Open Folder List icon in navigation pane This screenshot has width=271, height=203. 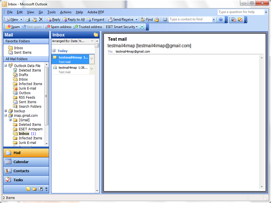tap(34, 189)
